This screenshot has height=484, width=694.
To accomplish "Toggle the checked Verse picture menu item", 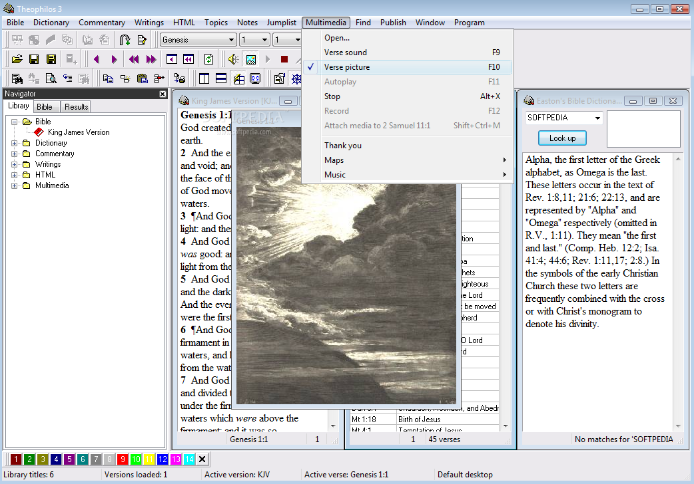I will tap(408, 67).
